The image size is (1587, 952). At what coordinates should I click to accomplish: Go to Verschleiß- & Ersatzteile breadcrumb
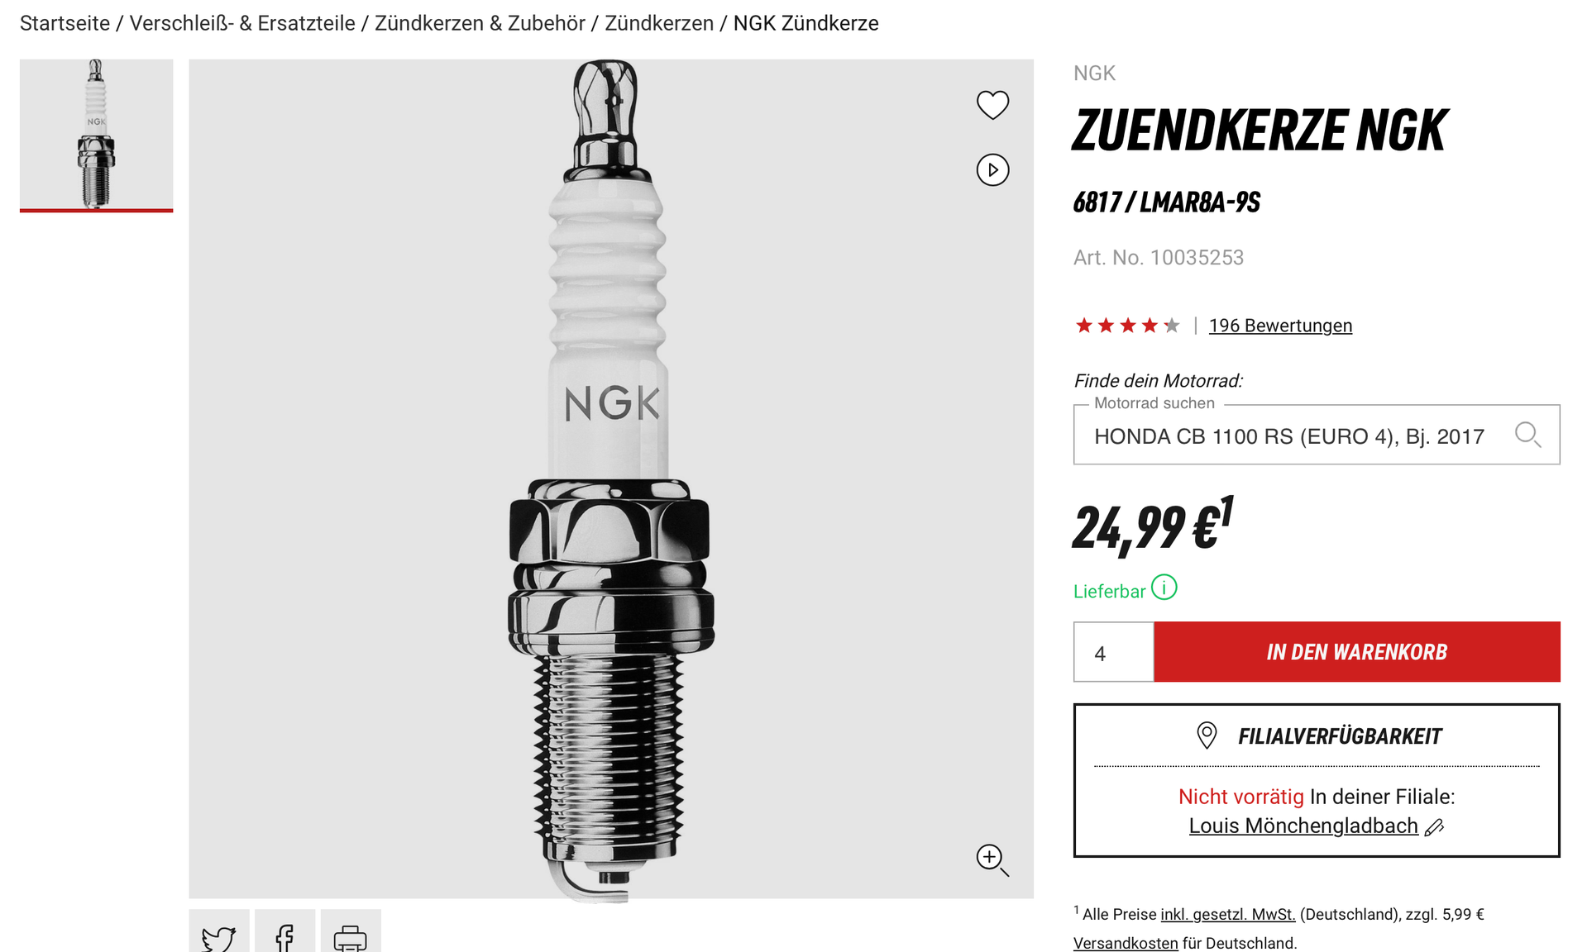pyautogui.click(x=242, y=23)
